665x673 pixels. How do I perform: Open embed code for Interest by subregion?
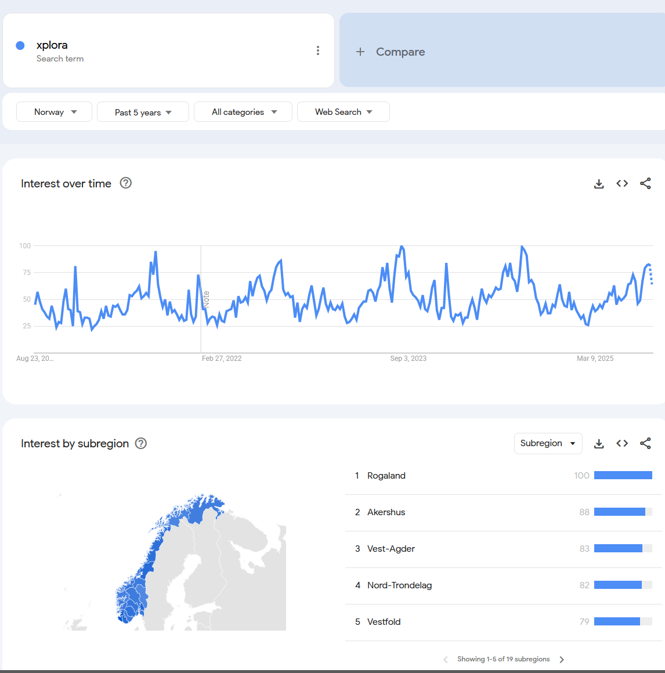pyautogui.click(x=622, y=444)
